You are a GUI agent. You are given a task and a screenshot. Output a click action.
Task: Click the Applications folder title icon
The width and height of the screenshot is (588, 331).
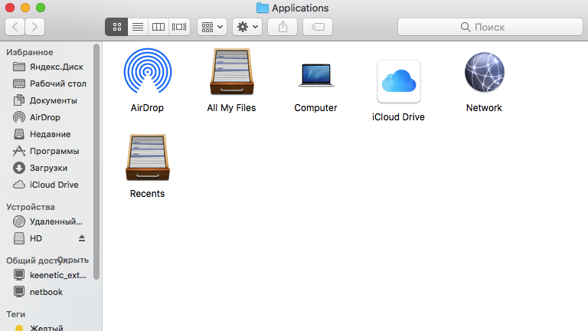pyautogui.click(x=262, y=8)
